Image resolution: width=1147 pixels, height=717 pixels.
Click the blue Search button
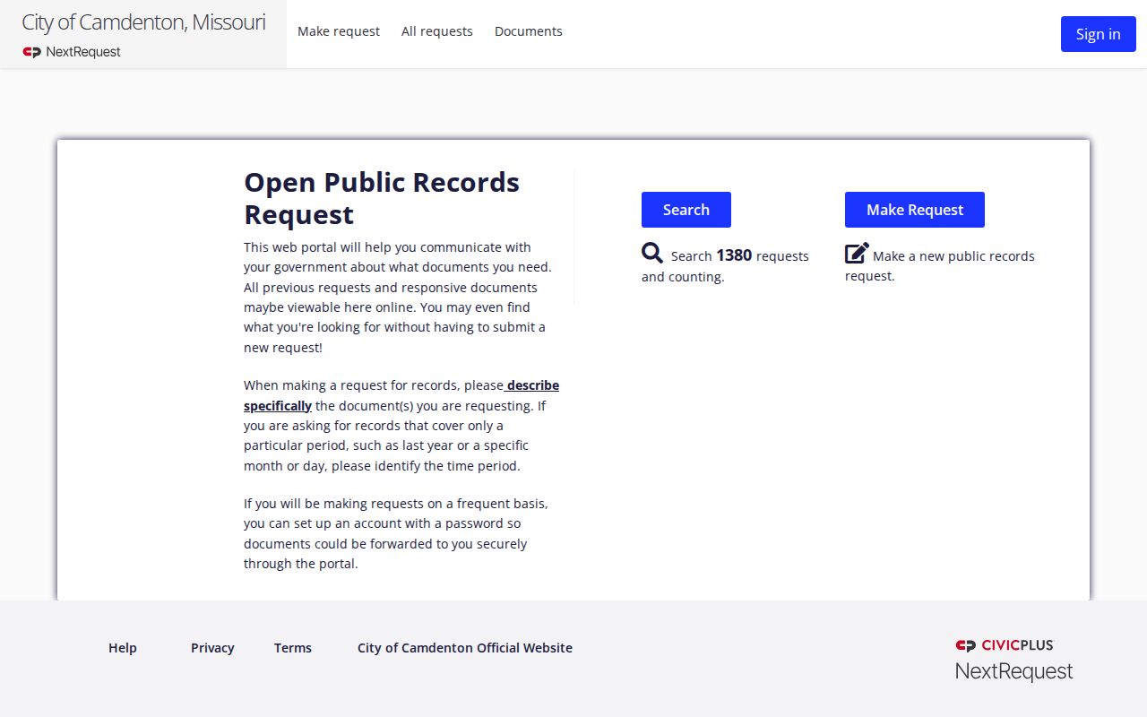[686, 210]
